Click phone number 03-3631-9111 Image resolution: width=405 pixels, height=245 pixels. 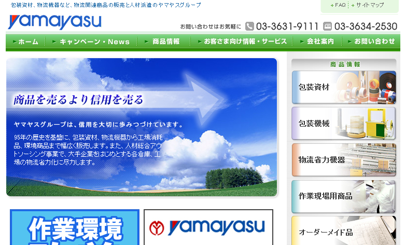287,26
